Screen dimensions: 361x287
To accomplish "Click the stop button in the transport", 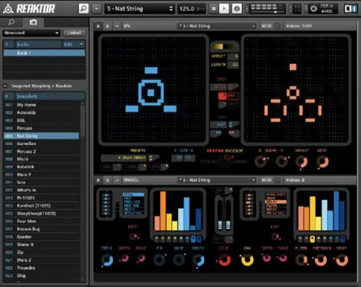I will point(212,8).
